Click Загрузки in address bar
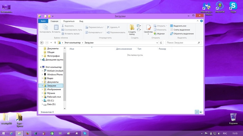Image resolution: width=243 pixels, height=136 pixels. click(x=89, y=43)
